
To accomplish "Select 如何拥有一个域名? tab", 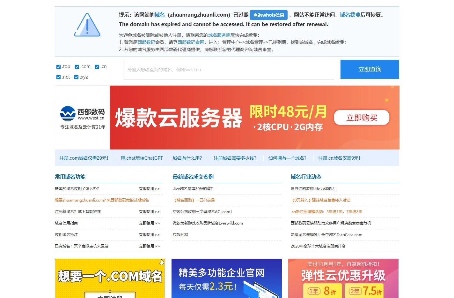I will click(287, 158).
